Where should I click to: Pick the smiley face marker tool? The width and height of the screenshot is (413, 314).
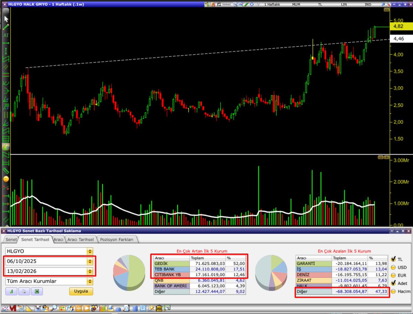[x=6, y=179]
